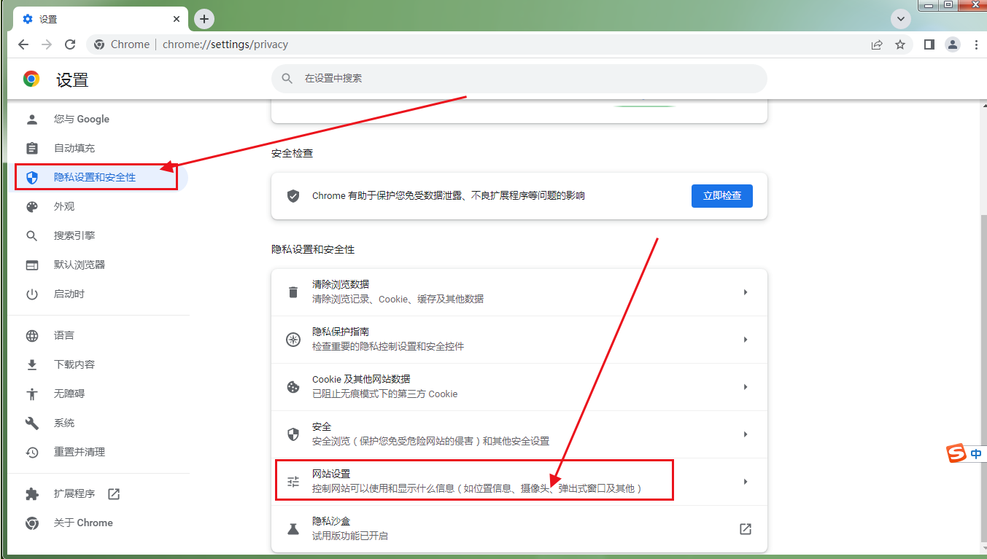Click the puzzle icon for 扩展程序
Screen dimensions: 987x559
point(32,493)
